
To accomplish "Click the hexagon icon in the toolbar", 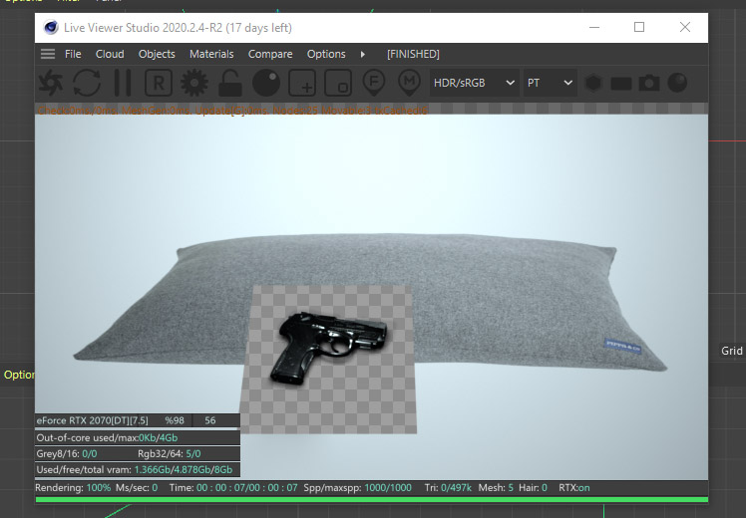I will coord(593,83).
